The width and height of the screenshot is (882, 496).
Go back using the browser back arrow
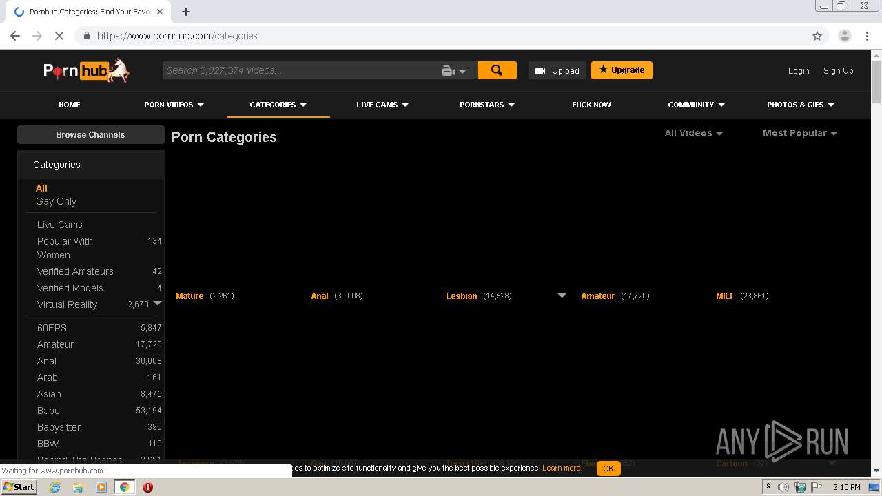15,36
